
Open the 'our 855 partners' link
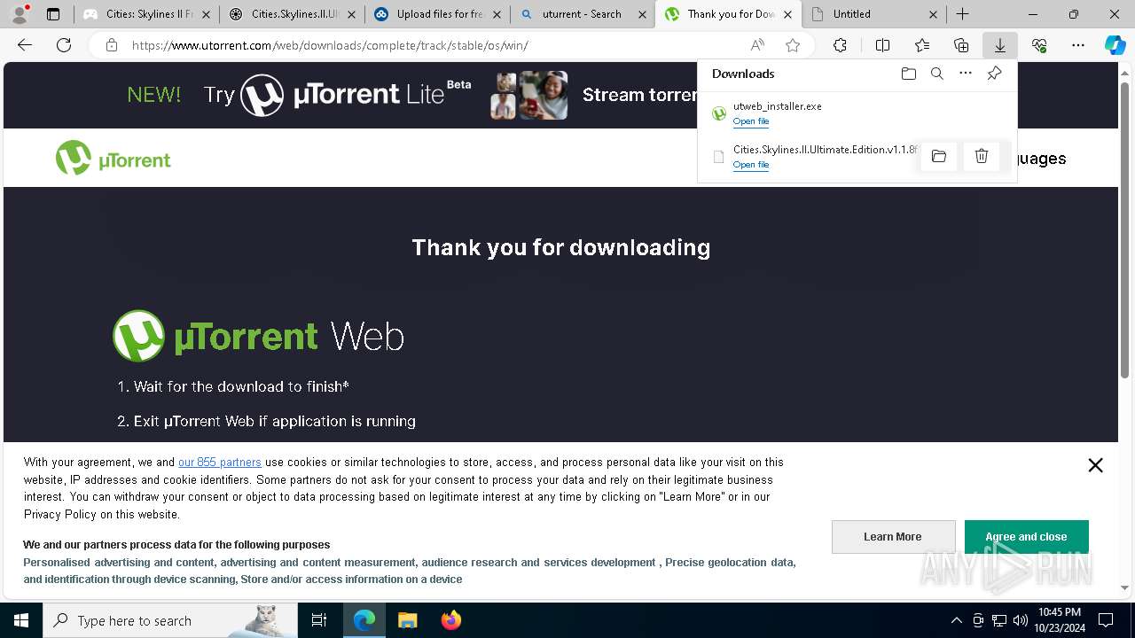point(219,462)
